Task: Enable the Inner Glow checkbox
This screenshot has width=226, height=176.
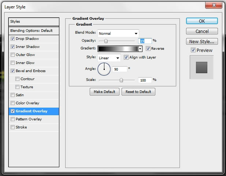Action: tap(12, 63)
